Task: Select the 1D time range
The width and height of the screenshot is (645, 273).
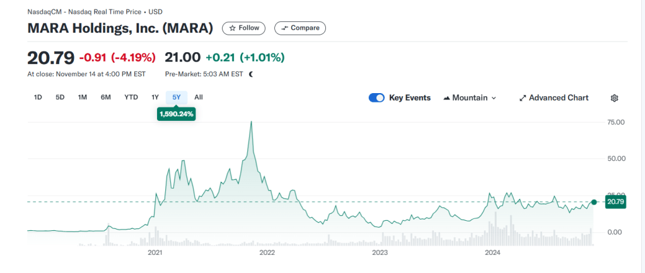Action: click(x=38, y=97)
